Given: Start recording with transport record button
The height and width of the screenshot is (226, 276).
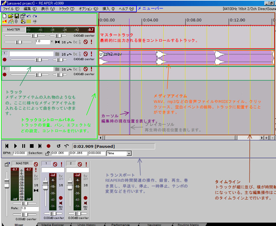Looking at the screenshot, I should point(49,146).
